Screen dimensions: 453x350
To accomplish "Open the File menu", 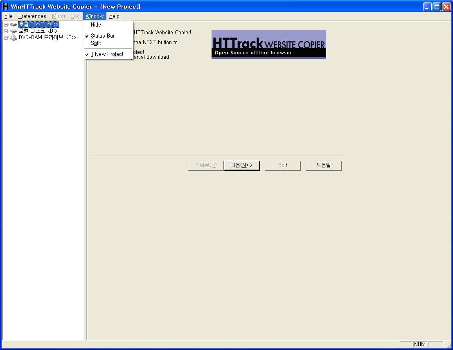I will click(8, 16).
